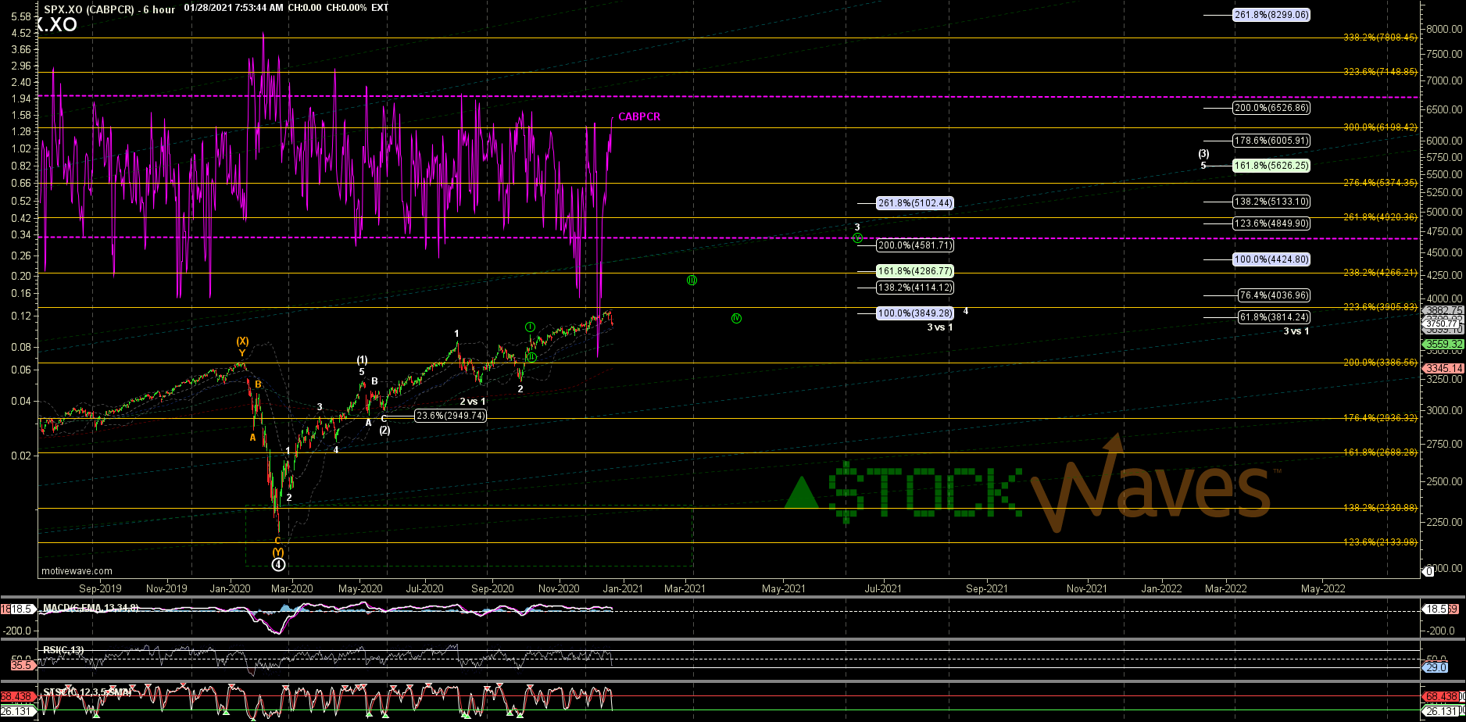This screenshot has height=722, width=1466.
Task: Click the green triangle in StockWaves logo
Action: pos(801,492)
